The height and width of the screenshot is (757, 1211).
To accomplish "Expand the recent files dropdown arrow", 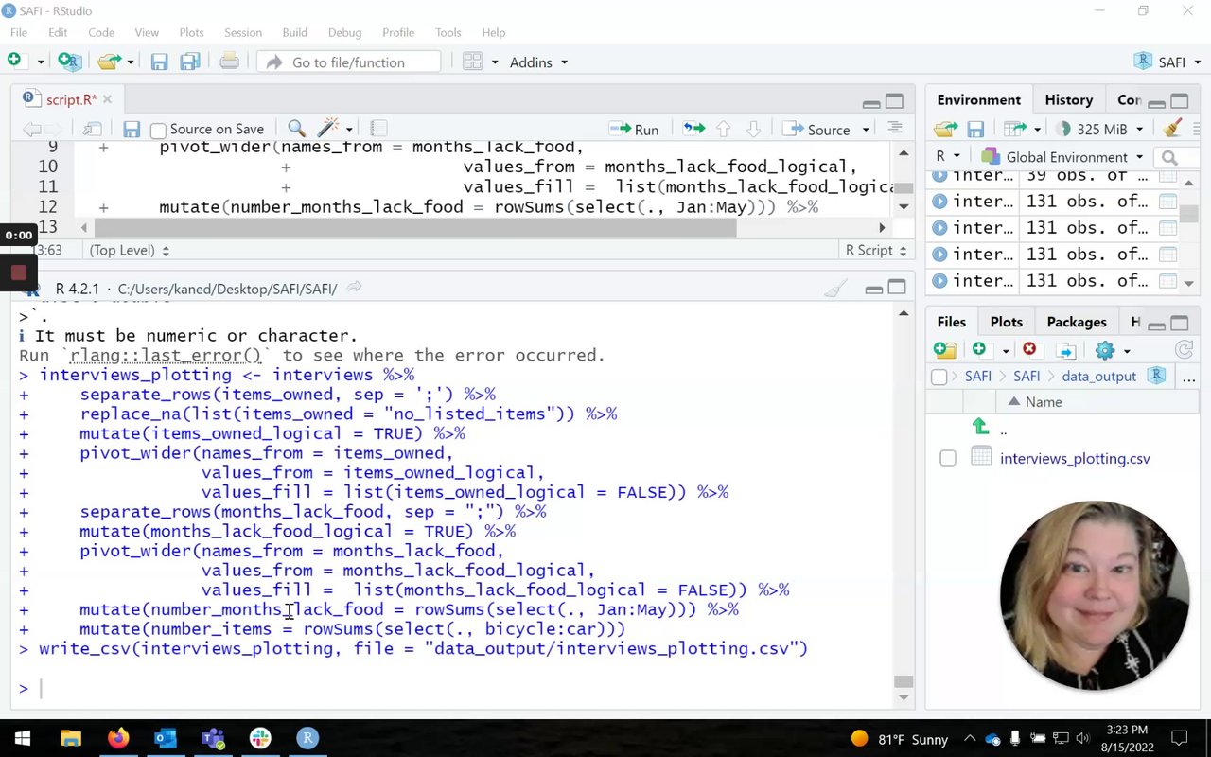I will pyautogui.click(x=131, y=62).
